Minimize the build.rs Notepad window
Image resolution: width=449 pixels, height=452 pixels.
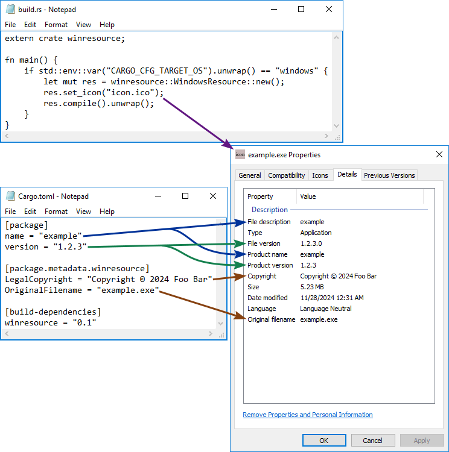point(274,9)
